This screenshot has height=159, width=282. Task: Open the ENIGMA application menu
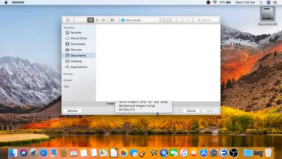tap(18, 2)
